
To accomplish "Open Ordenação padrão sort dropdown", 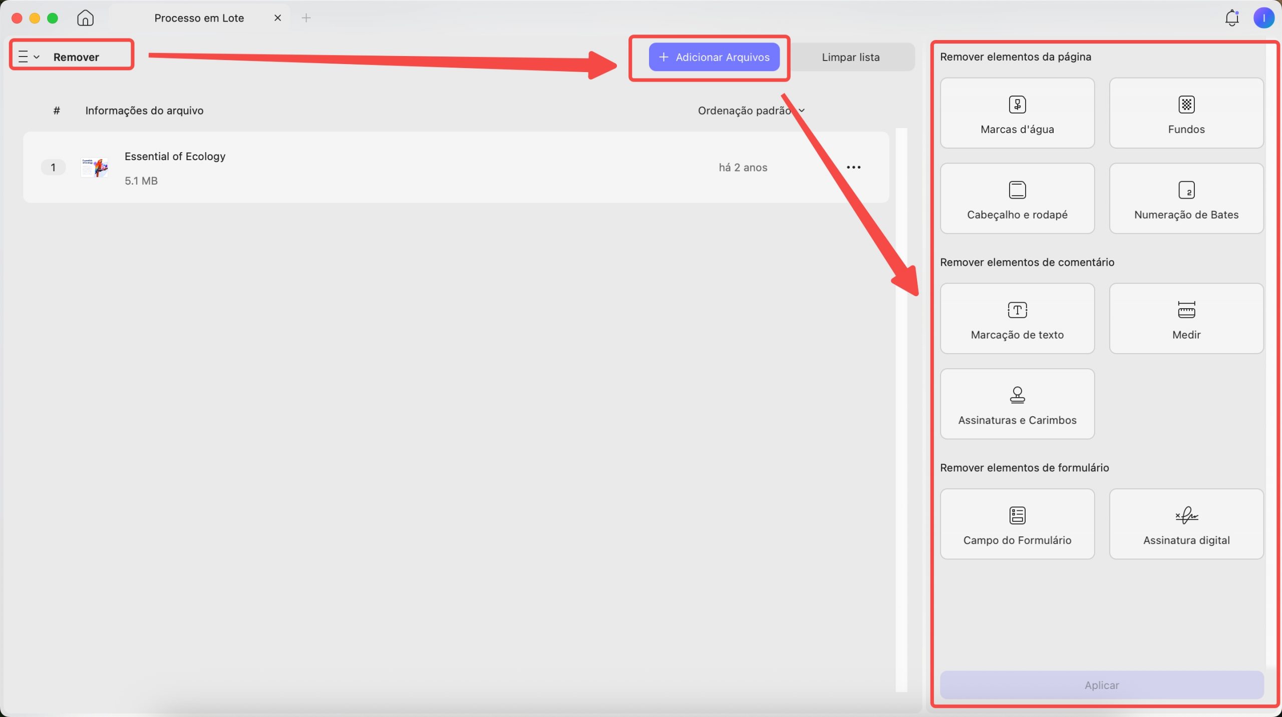I will pos(751,111).
